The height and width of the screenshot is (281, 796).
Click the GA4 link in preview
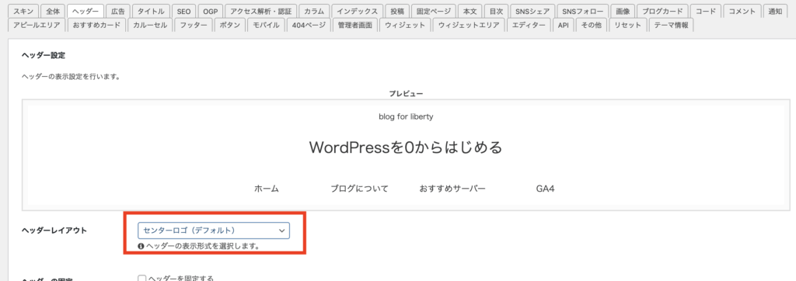coord(545,189)
